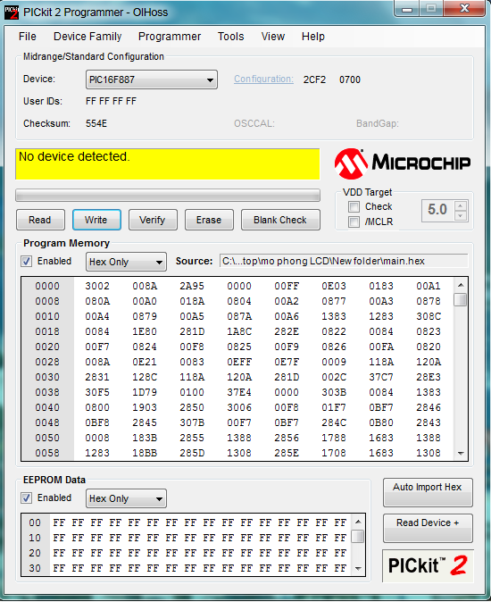
Task: Select program memory cell 1E80
Action: pyautogui.click(x=145, y=331)
